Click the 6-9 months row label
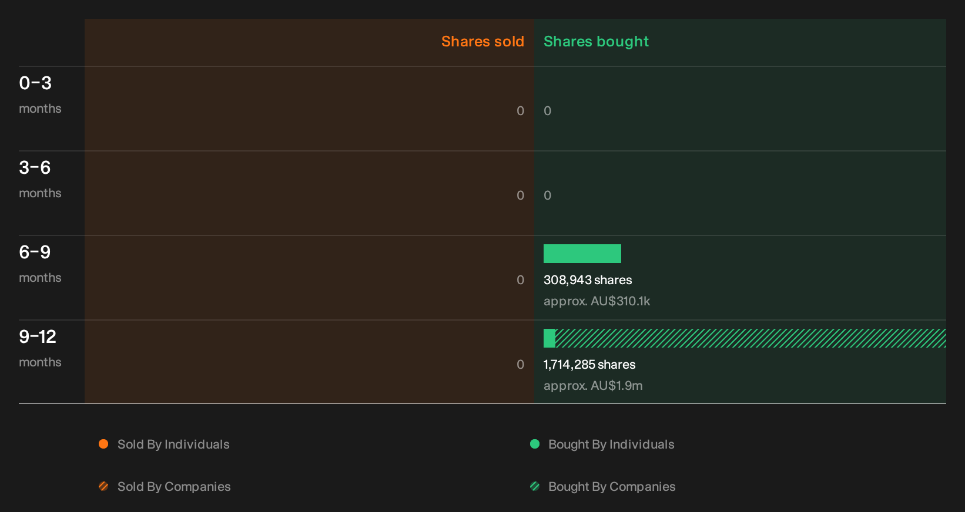The image size is (965, 512). [40, 264]
